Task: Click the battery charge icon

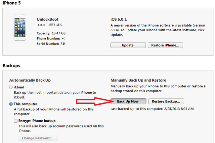Action: pyautogui.click(x=52, y=25)
